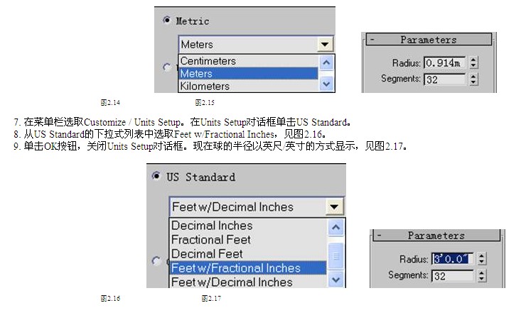Pick Decimal Inches from the list
Screen dimensions: 521x320
212,226
